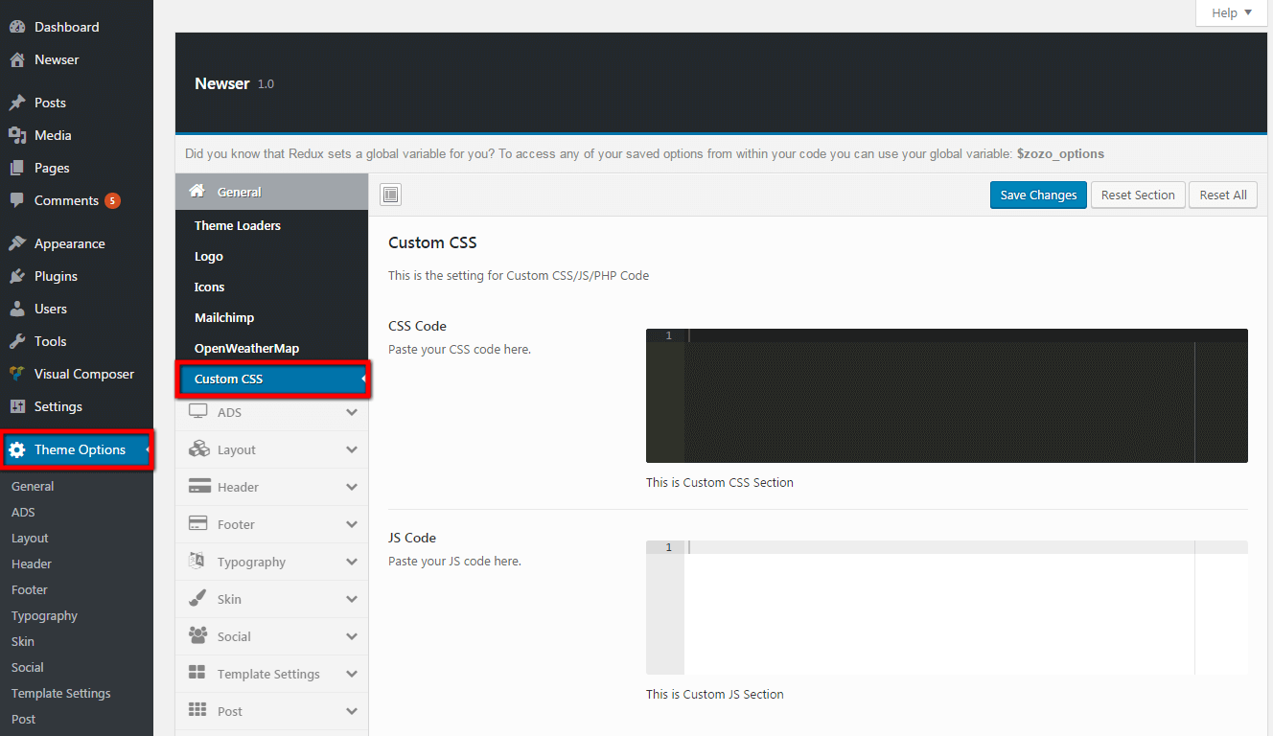The height and width of the screenshot is (736, 1273).
Task: Expand the Typography section arrow
Action: (352, 562)
